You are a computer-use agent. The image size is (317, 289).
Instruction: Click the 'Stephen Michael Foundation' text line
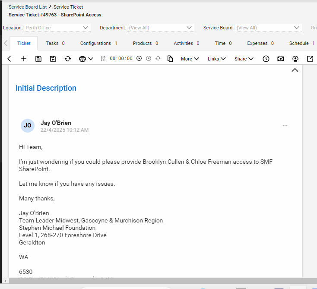[57, 228]
